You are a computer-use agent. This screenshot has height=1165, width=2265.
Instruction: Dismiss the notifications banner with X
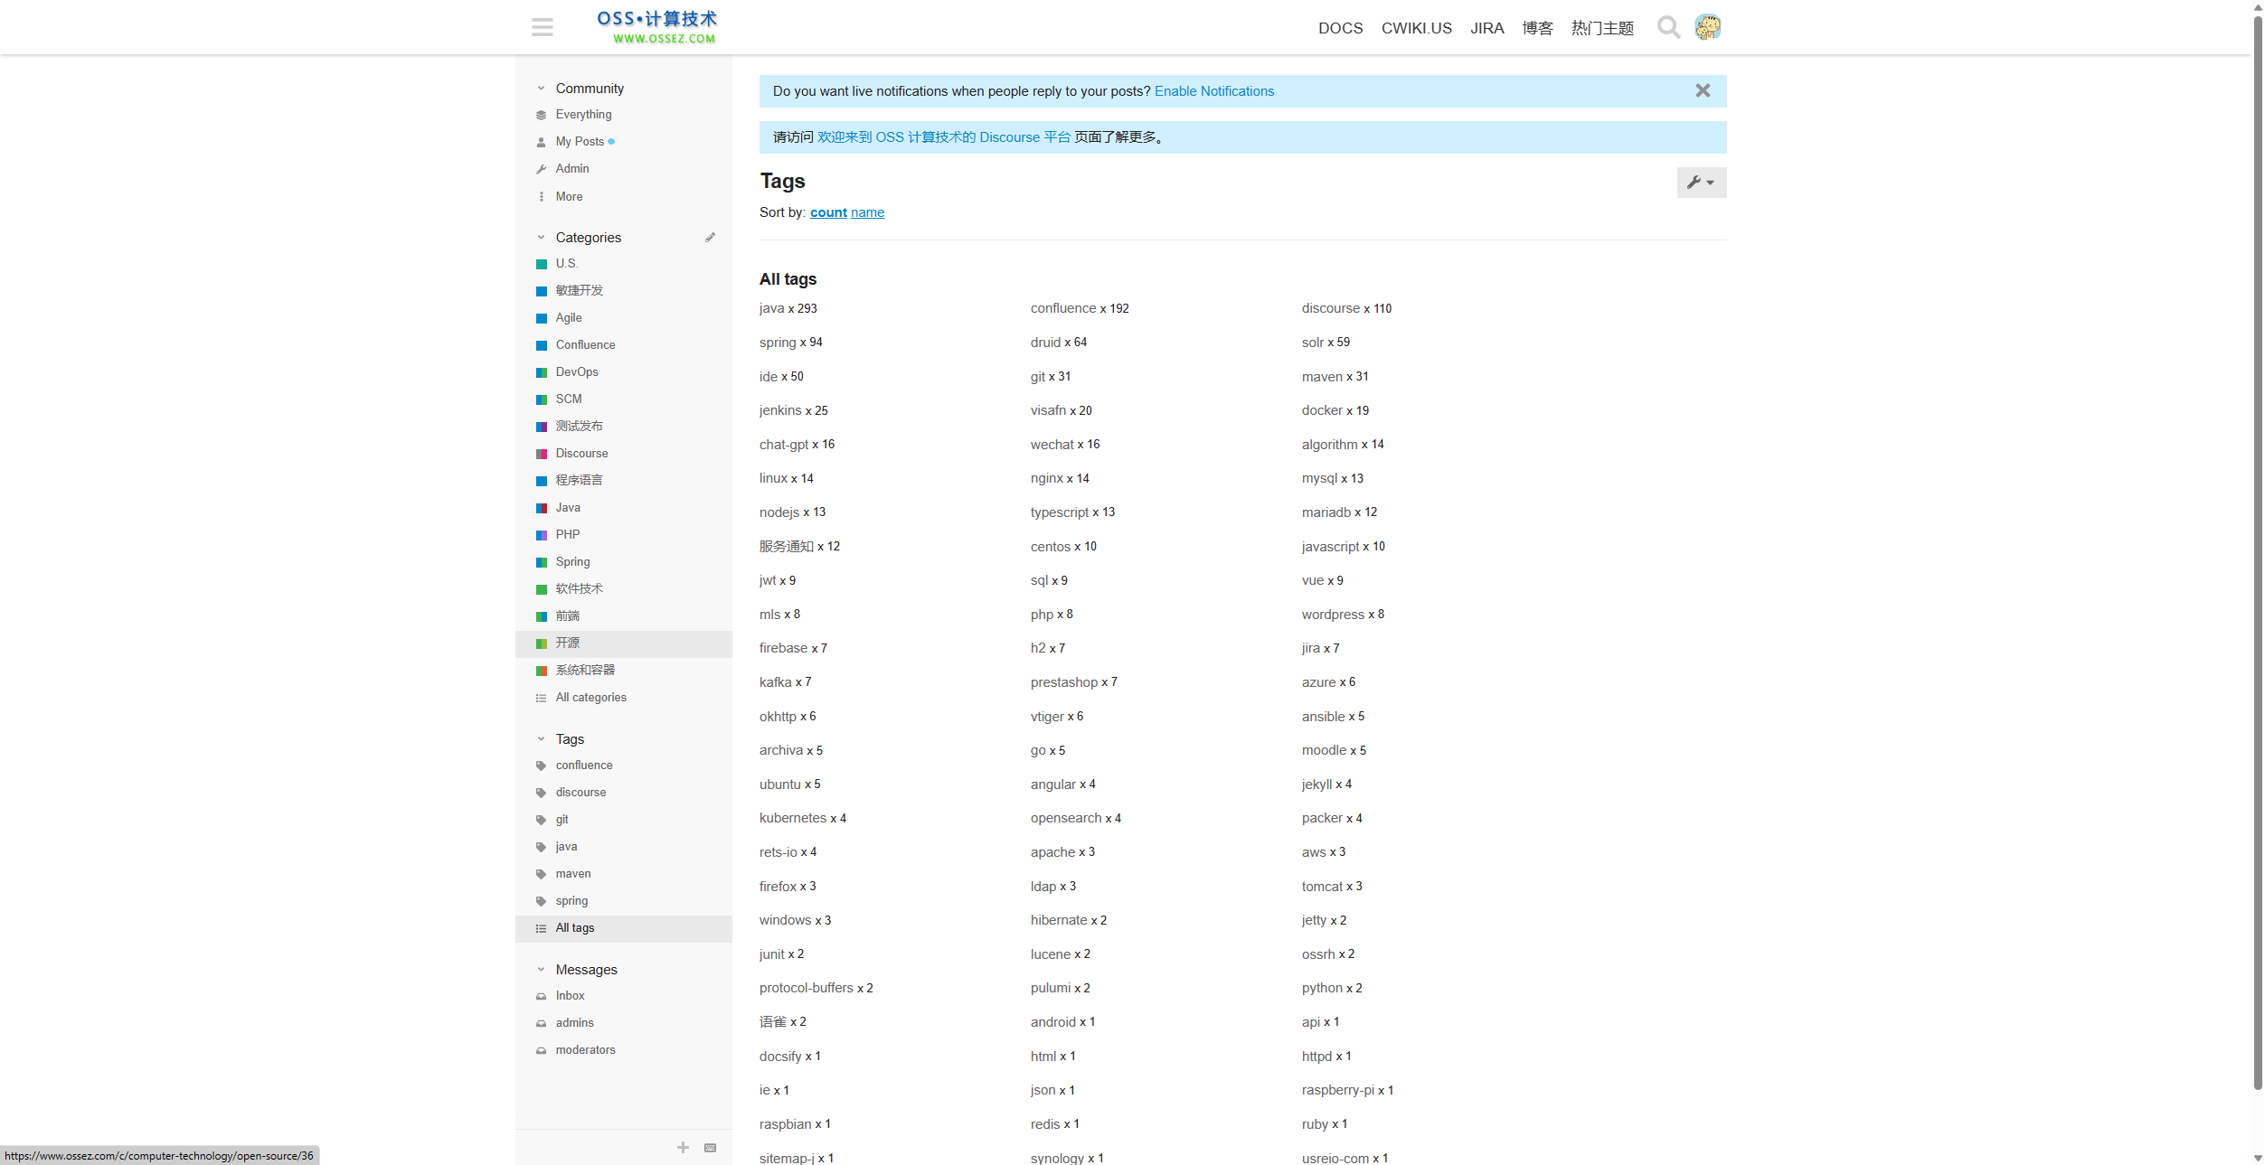coord(1703,90)
